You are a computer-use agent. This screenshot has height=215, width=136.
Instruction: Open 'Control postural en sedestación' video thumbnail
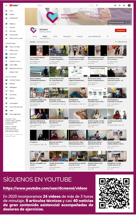[x=117, y=93]
